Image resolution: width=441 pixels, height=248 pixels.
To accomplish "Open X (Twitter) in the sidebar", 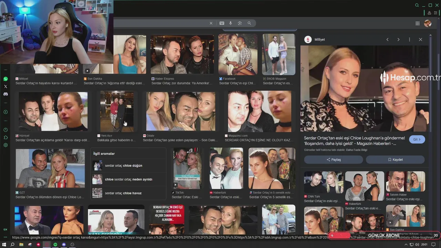I will pos(6,86).
